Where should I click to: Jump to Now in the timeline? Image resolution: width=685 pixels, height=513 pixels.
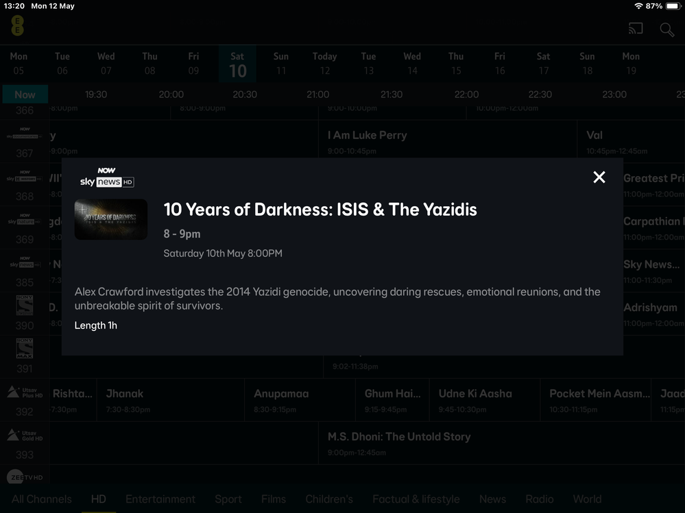25,95
